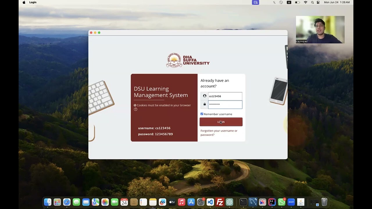The image size is (372, 209).
Task: Click the Bluetooth-off icon in menu bar
Action: point(274,2)
